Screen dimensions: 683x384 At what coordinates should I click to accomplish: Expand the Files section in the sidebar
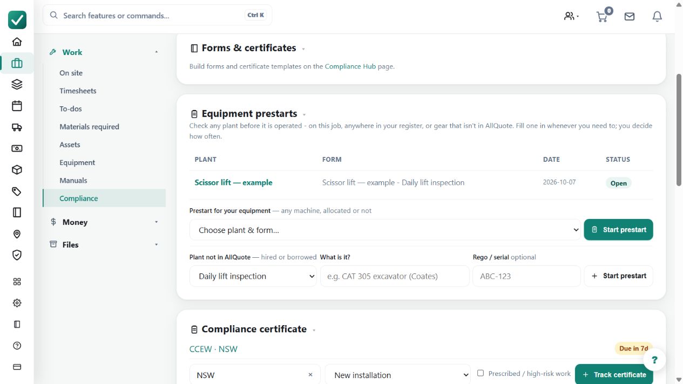tap(104, 245)
